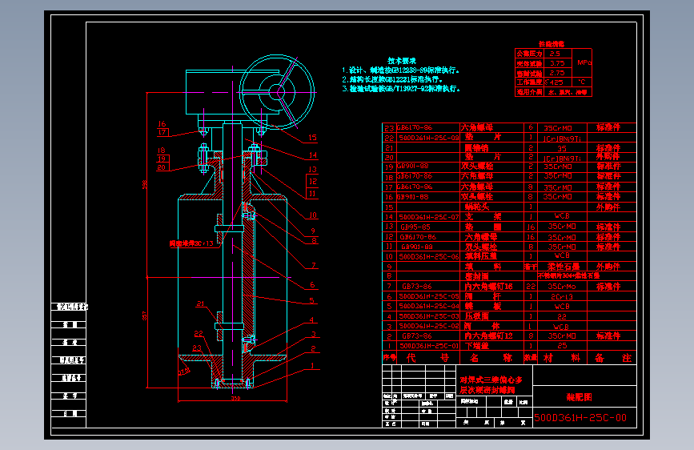Click the 2.75 seal test value
The image size is (694, 450).
pyautogui.click(x=557, y=73)
